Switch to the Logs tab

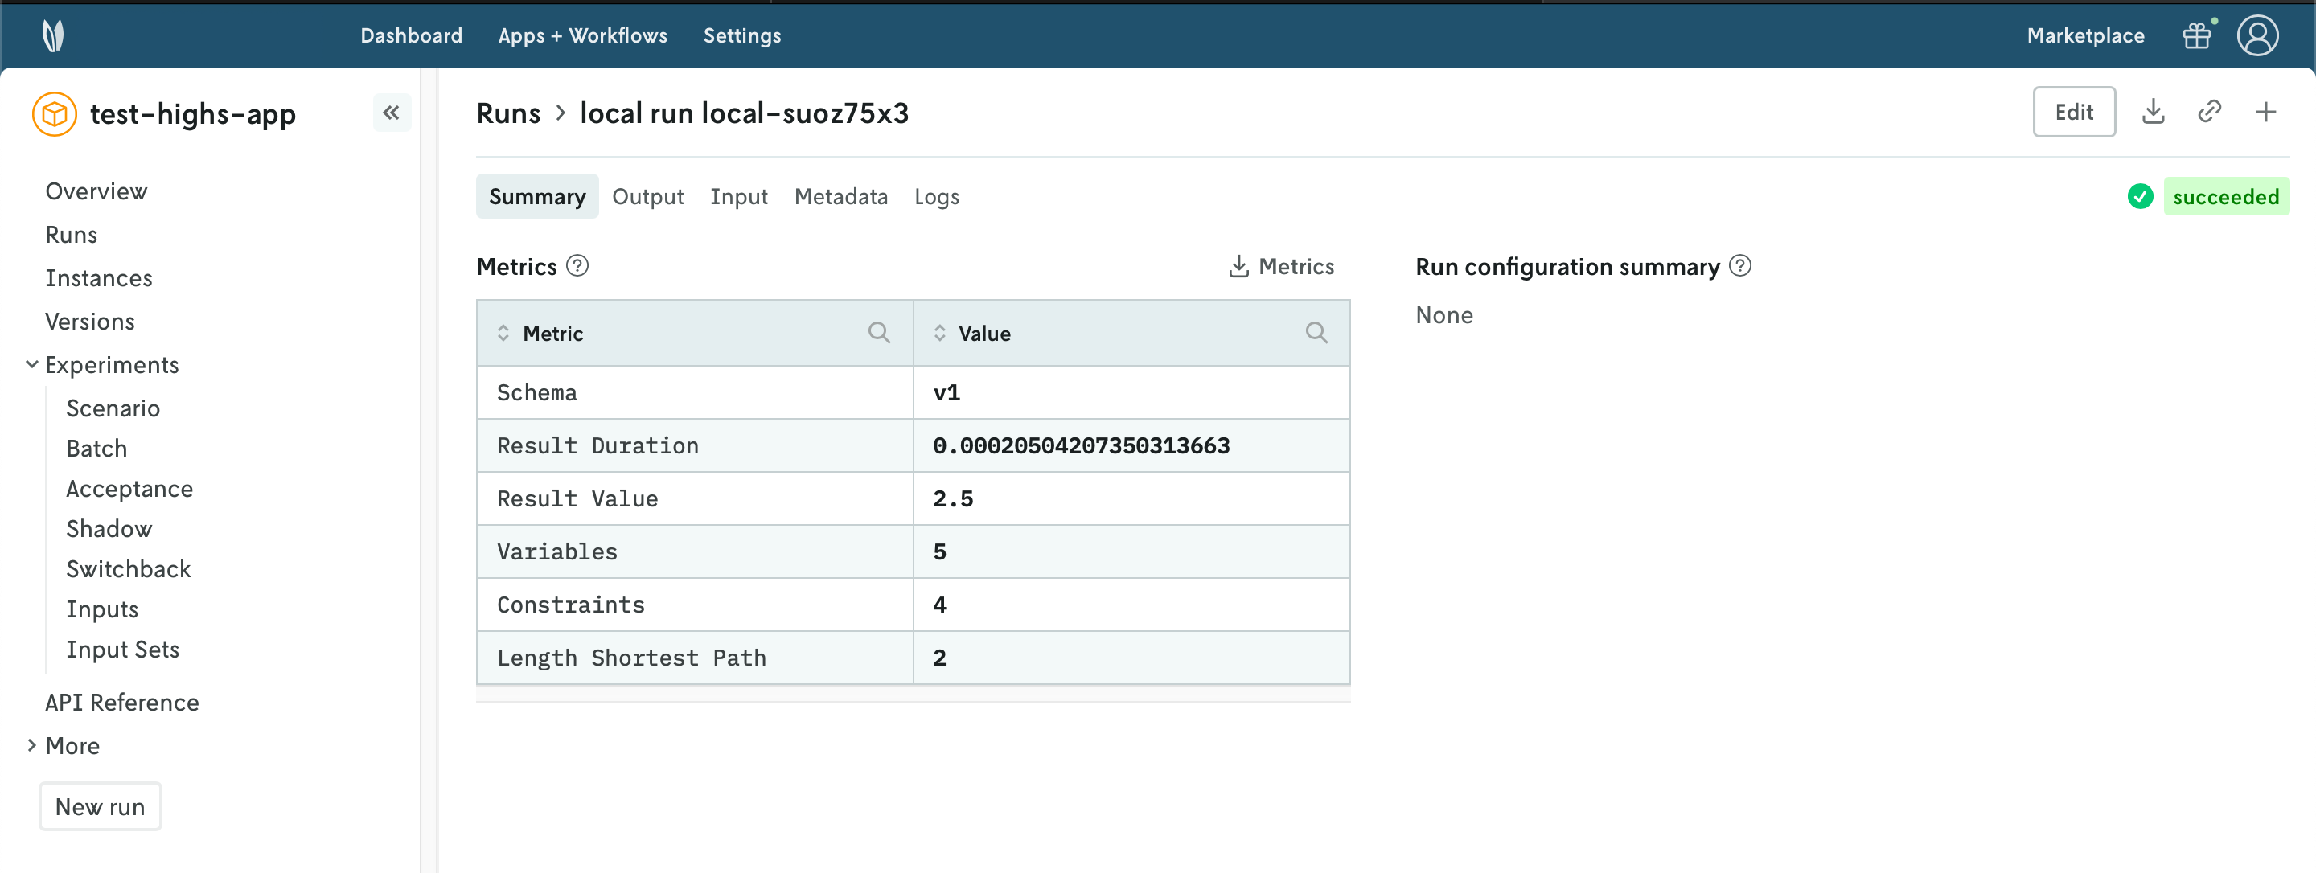click(x=936, y=197)
